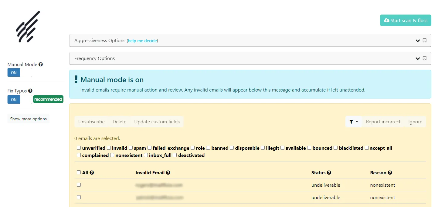Open the filter funnel dropdown
Viewport: 438px width, 207px height.
[354, 122]
